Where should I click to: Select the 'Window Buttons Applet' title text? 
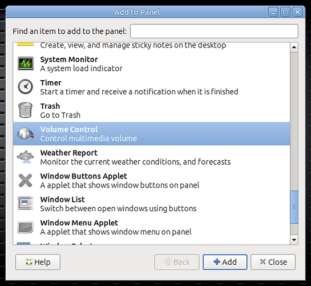pos(83,176)
